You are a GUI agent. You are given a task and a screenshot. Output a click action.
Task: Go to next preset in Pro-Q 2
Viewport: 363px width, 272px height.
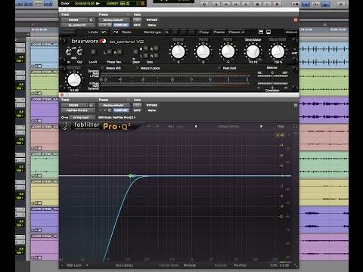pyautogui.click(x=261, y=126)
